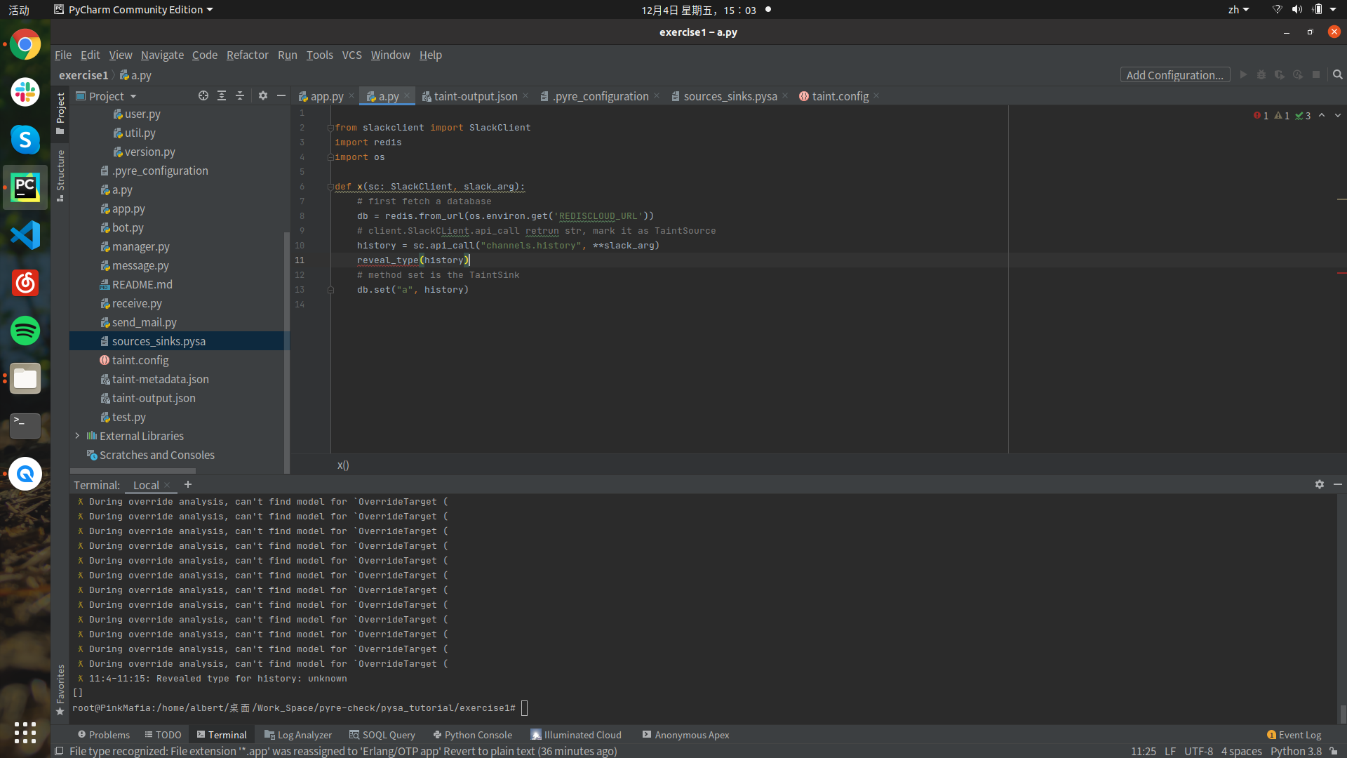Image resolution: width=1347 pixels, height=758 pixels.
Task: Open the Python Console tool window
Action: [x=472, y=735]
